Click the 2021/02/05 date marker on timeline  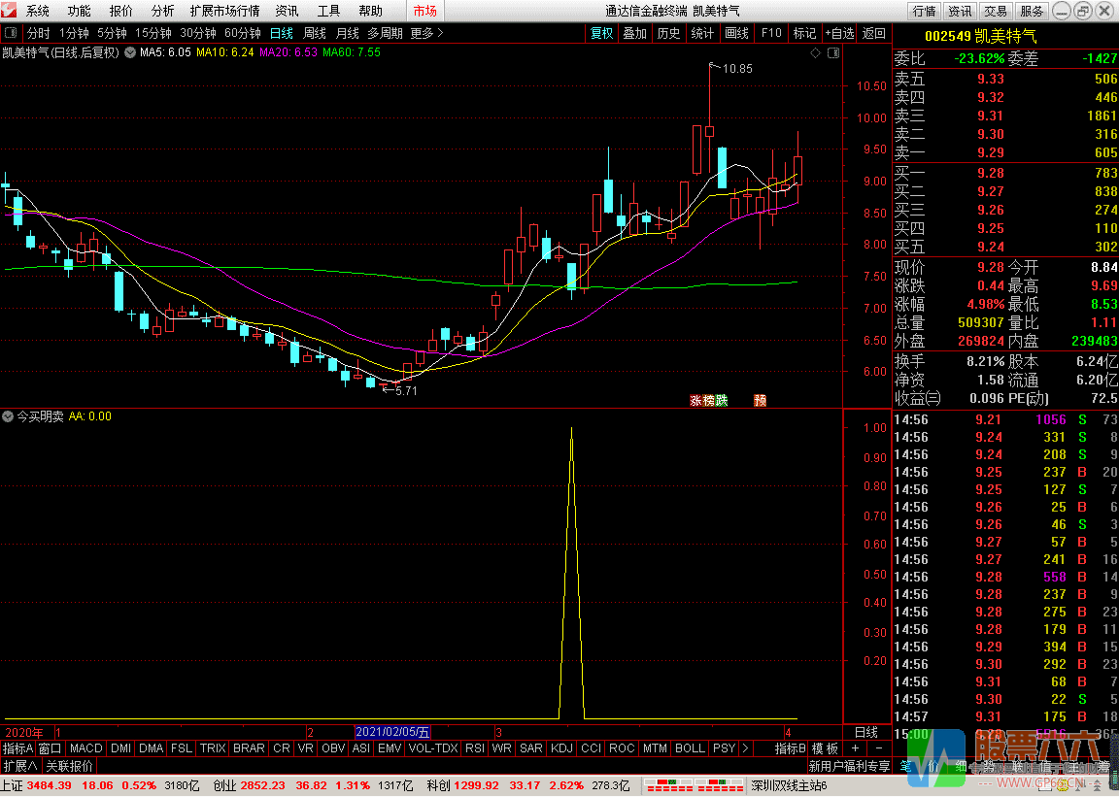tap(392, 732)
